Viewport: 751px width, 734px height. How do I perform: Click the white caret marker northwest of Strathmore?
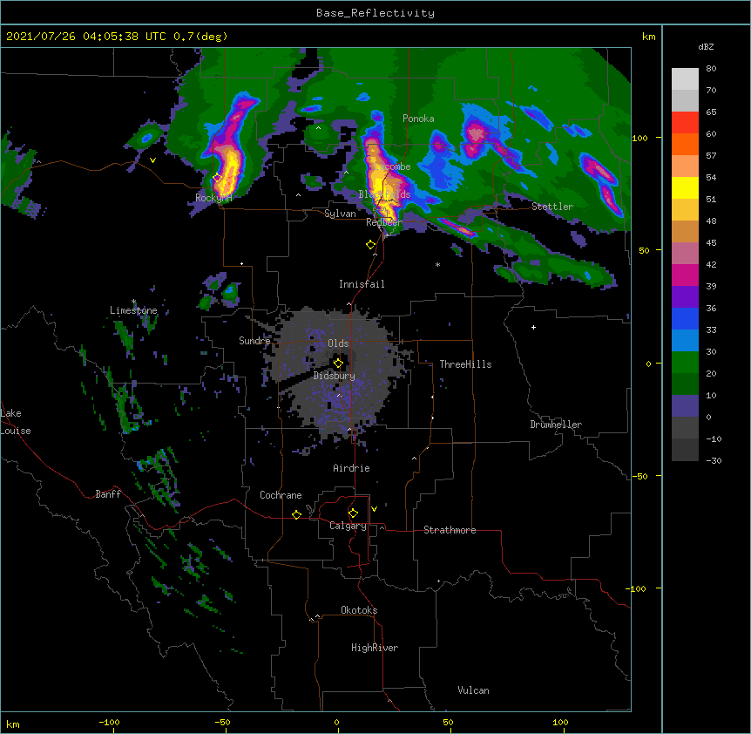tap(415, 459)
